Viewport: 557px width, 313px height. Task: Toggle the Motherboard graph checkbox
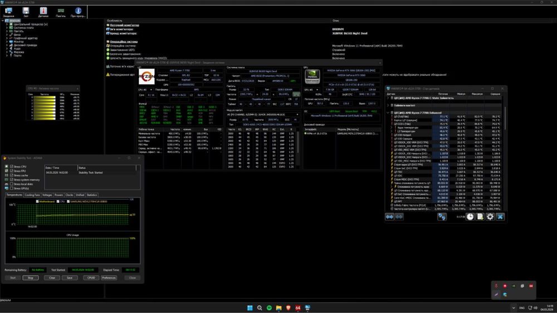coord(37,202)
